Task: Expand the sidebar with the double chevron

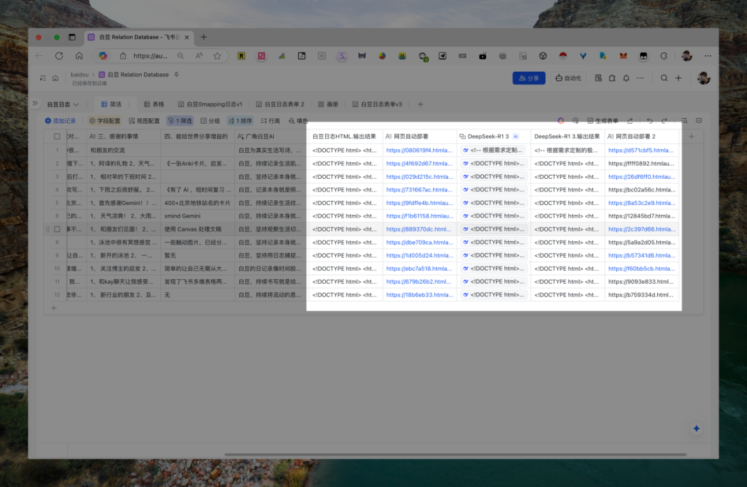Action: coord(35,103)
